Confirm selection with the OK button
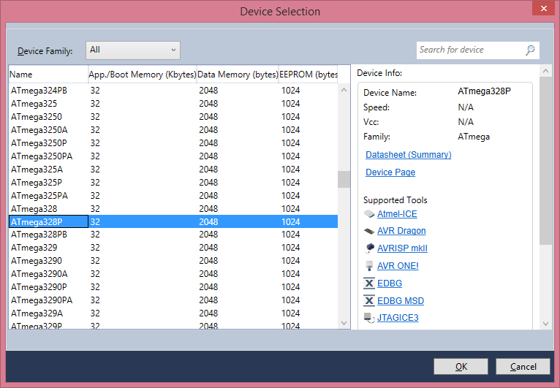This screenshot has height=388, width=560. (x=461, y=367)
